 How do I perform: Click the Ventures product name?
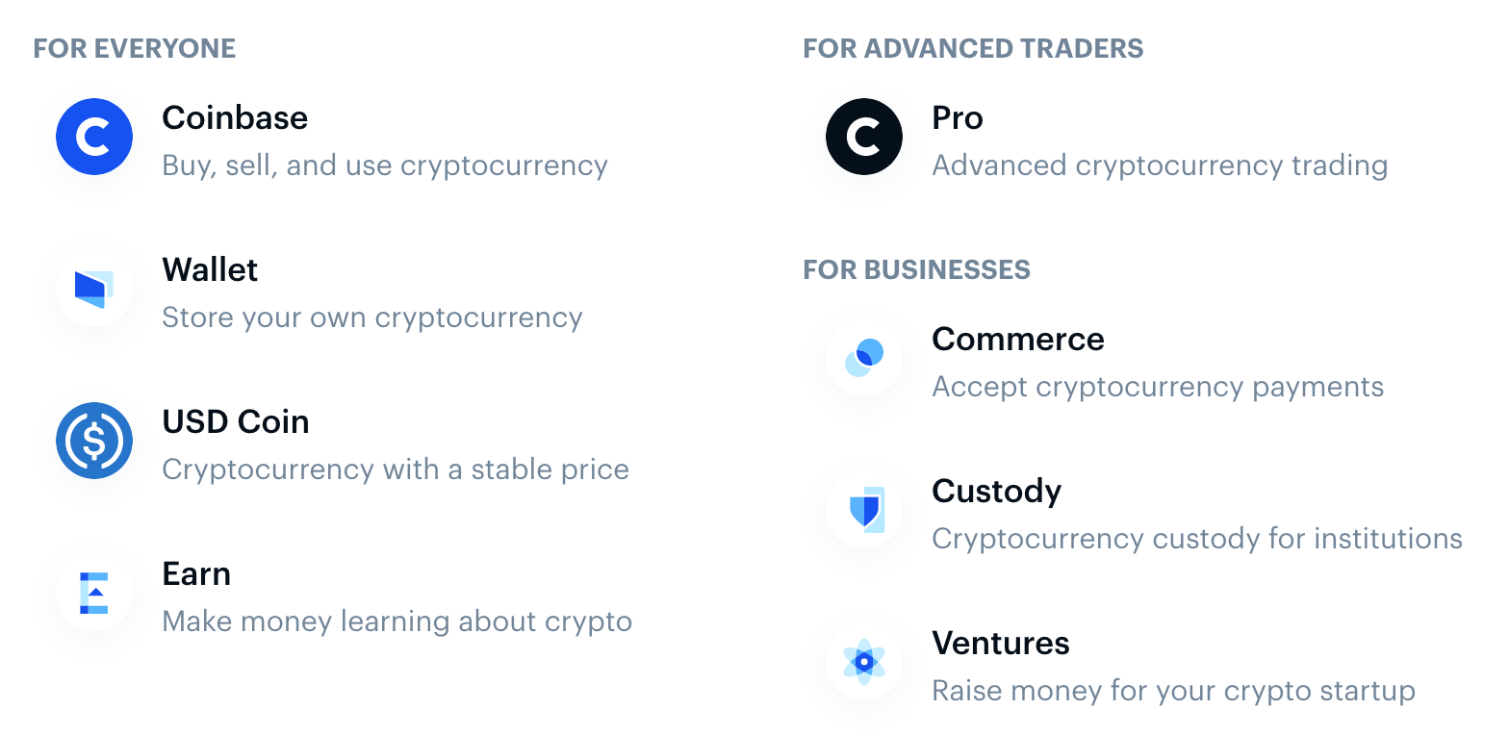tap(1001, 643)
